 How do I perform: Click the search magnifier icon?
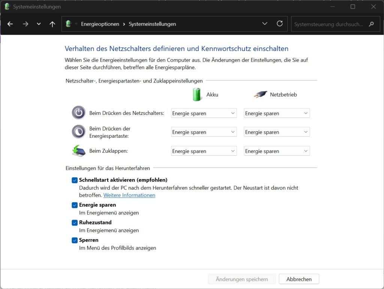(372, 24)
